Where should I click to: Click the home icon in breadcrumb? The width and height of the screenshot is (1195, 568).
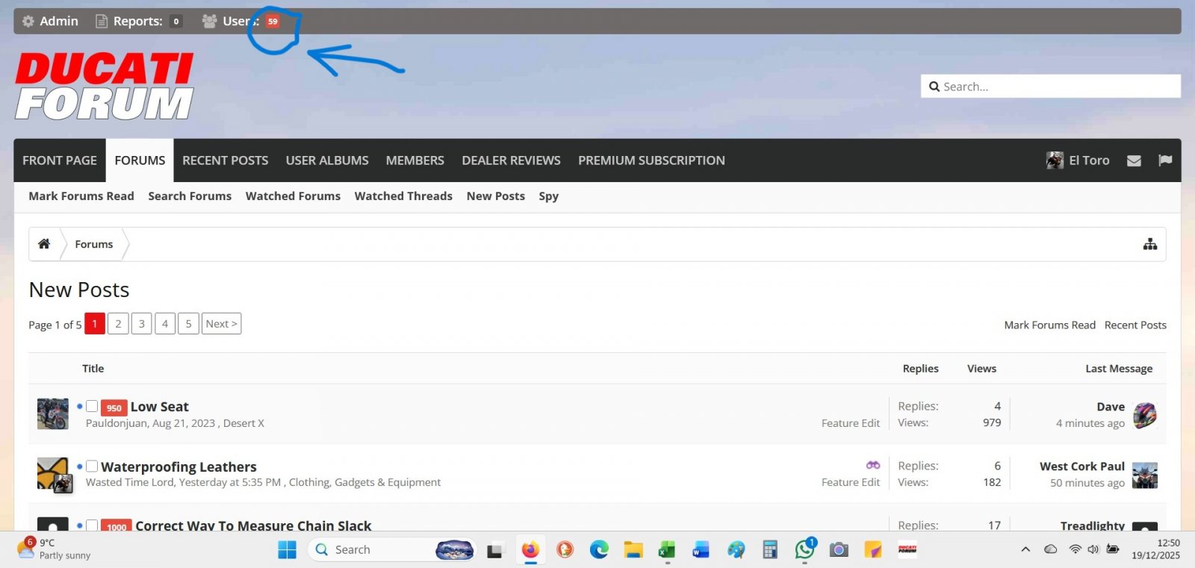(44, 244)
